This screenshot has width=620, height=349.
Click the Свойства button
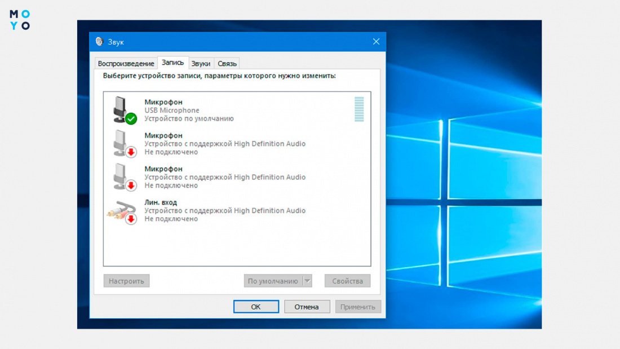pyautogui.click(x=347, y=281)
